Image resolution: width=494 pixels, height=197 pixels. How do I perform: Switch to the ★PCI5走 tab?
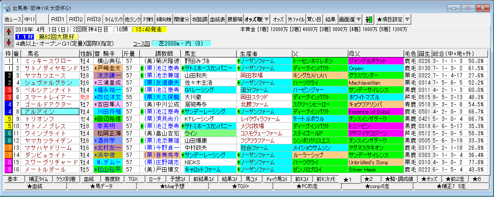click(307, 186)
